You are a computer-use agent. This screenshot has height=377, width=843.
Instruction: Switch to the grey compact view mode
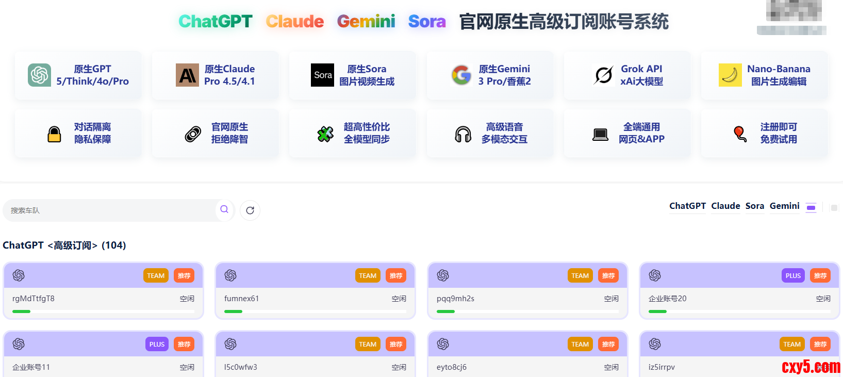coord(834,208)
